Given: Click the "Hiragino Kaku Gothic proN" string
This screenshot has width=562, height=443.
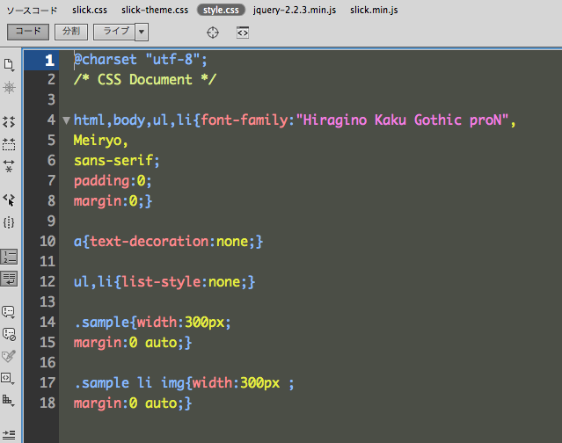Looking at the screenshot, I should pos(402,120).
